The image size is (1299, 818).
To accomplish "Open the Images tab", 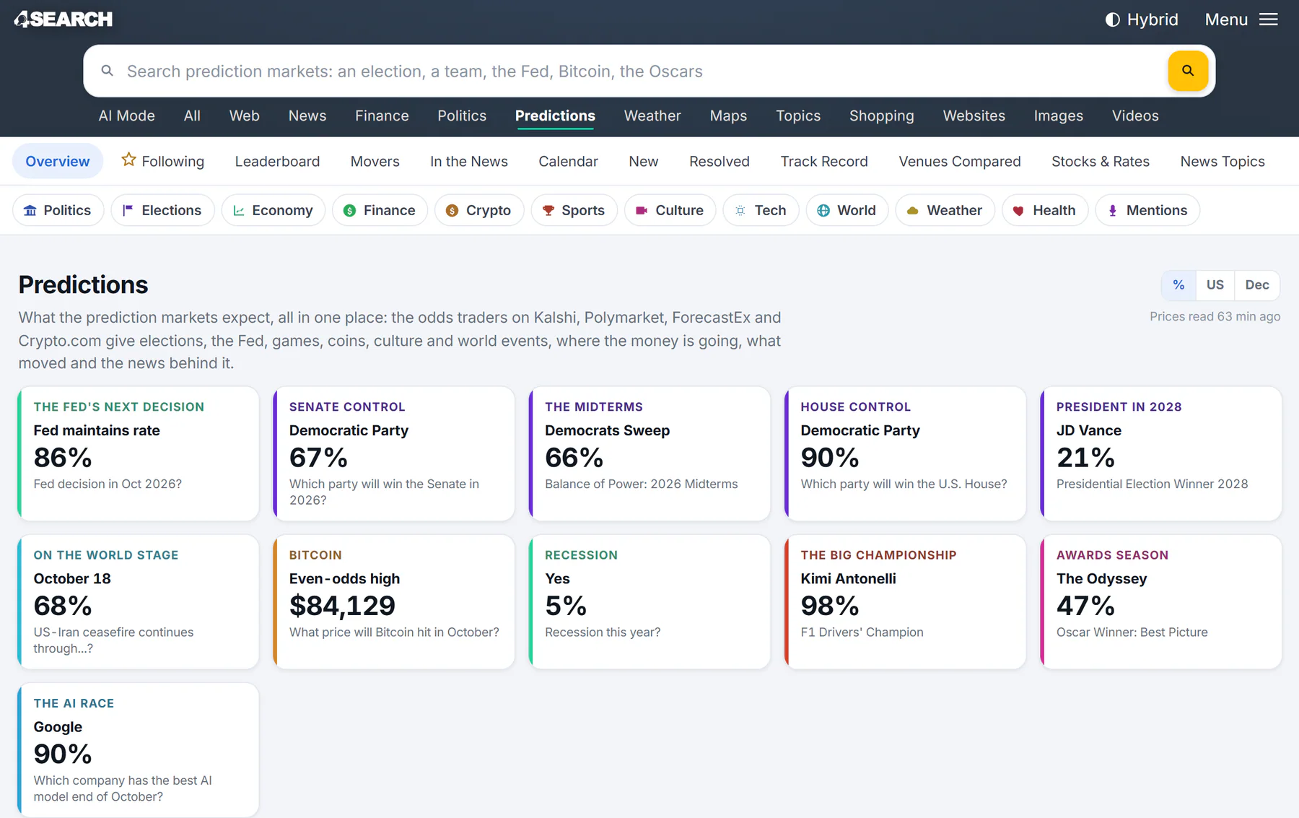I will coord(1059,116).
